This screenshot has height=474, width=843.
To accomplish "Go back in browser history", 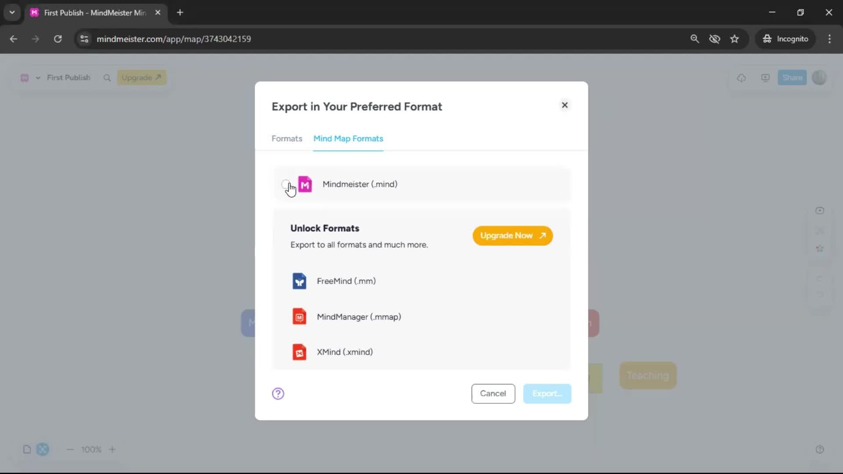I will pyautogui.click(x=14, y=39).
